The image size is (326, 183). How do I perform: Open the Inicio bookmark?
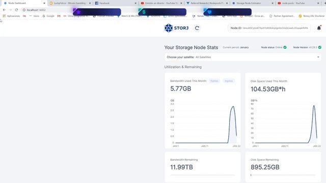(34, 16)
